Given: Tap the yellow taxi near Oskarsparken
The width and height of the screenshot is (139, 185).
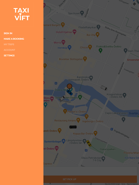Looking at the screenshot, I should 89,143.
